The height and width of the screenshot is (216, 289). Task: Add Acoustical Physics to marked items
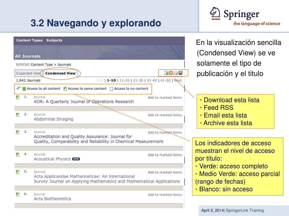(x=165, y=155)
